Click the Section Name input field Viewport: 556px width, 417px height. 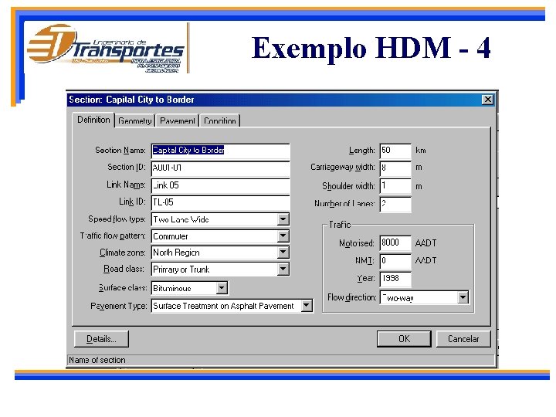221,151
